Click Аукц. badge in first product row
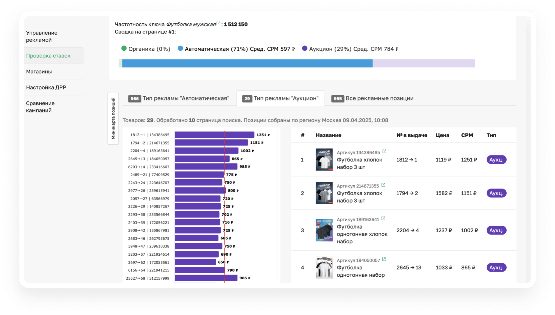 pos(496,160)
